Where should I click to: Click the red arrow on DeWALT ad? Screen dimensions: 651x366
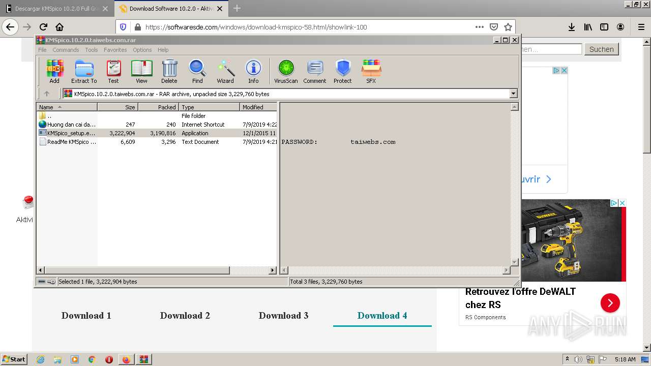tap(610, 303)
